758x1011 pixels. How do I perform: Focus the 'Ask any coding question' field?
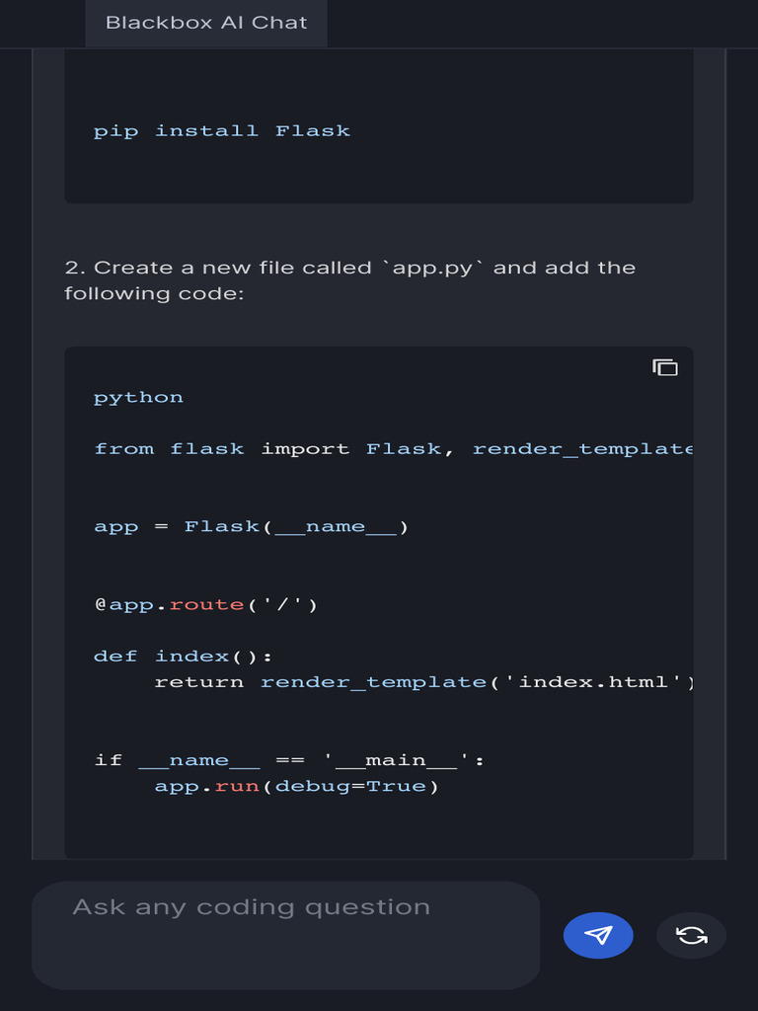click(x=285, y=934)
